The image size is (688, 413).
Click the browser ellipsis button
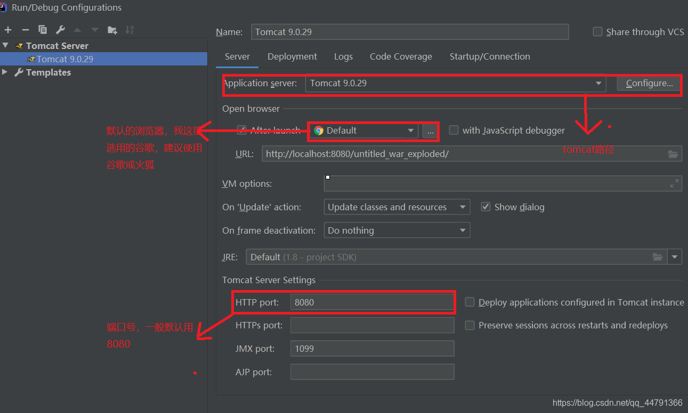click(430, 130)
